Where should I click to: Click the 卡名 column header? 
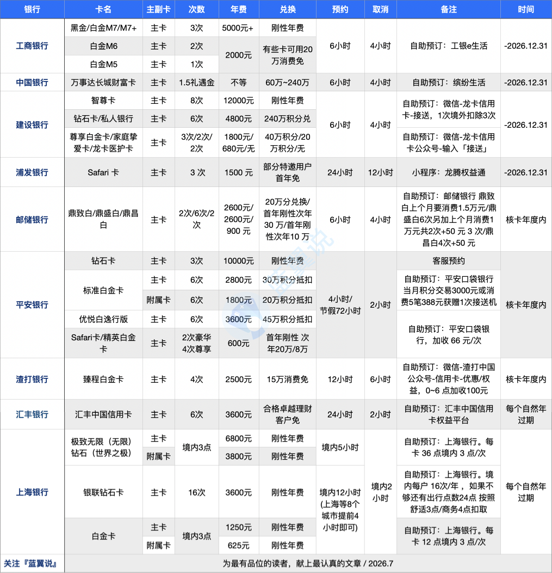tap(103, 9)
